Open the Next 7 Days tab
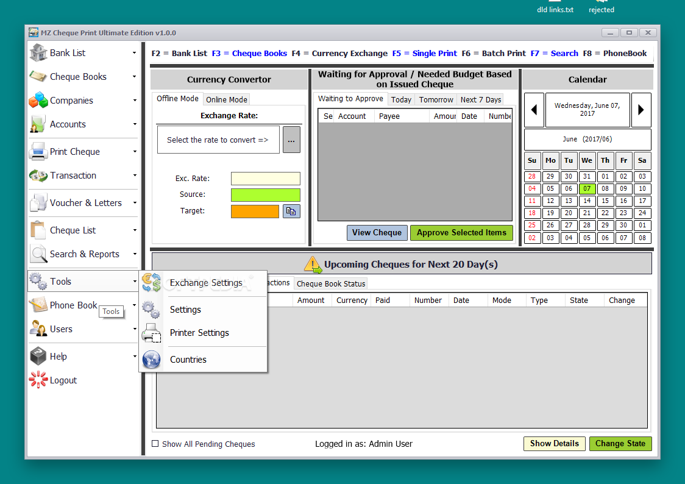685x484 pixels. [x=481, y=99]
